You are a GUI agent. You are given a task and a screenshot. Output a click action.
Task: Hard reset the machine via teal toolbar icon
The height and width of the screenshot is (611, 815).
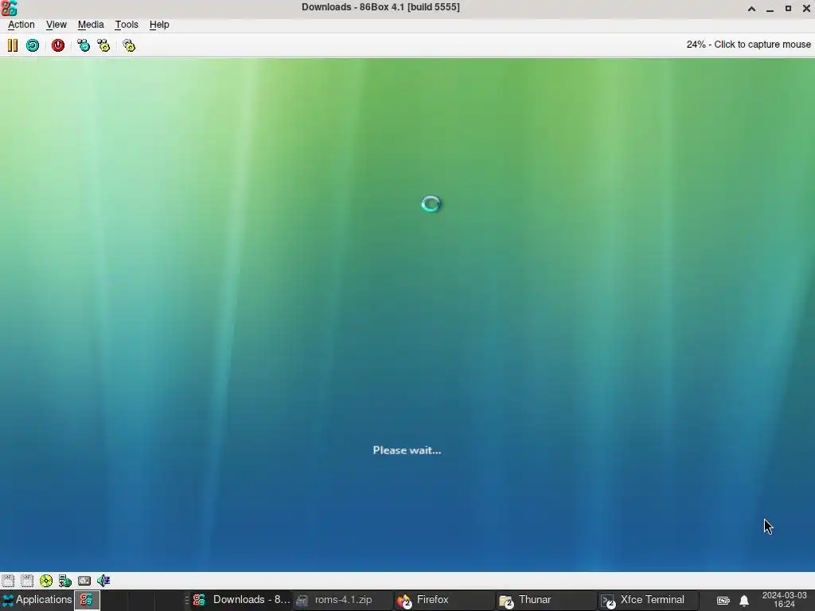(x=32, y=45)
